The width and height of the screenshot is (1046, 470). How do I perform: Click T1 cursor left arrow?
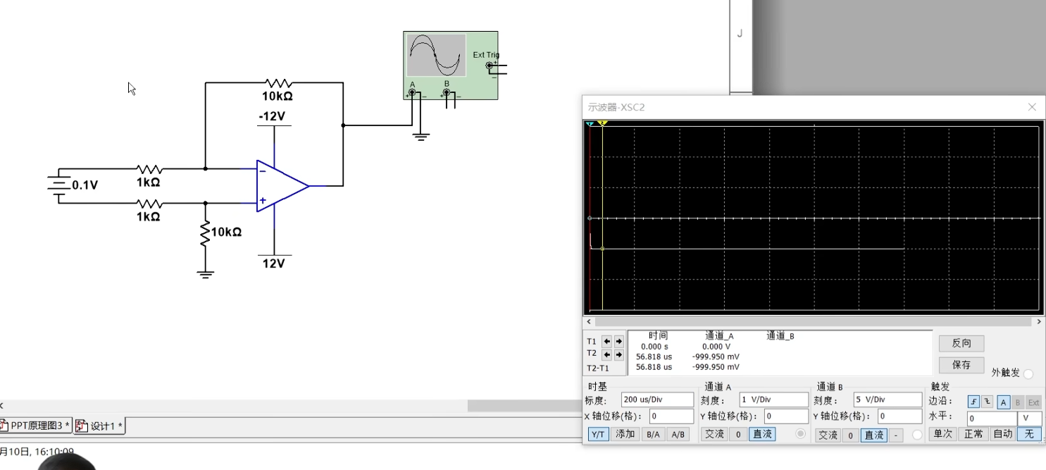(x=606, y=341)
